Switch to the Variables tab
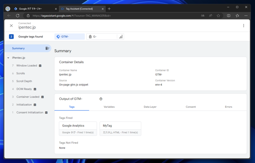The width and height of the screenshot is (255, 163). click(109, 107)
